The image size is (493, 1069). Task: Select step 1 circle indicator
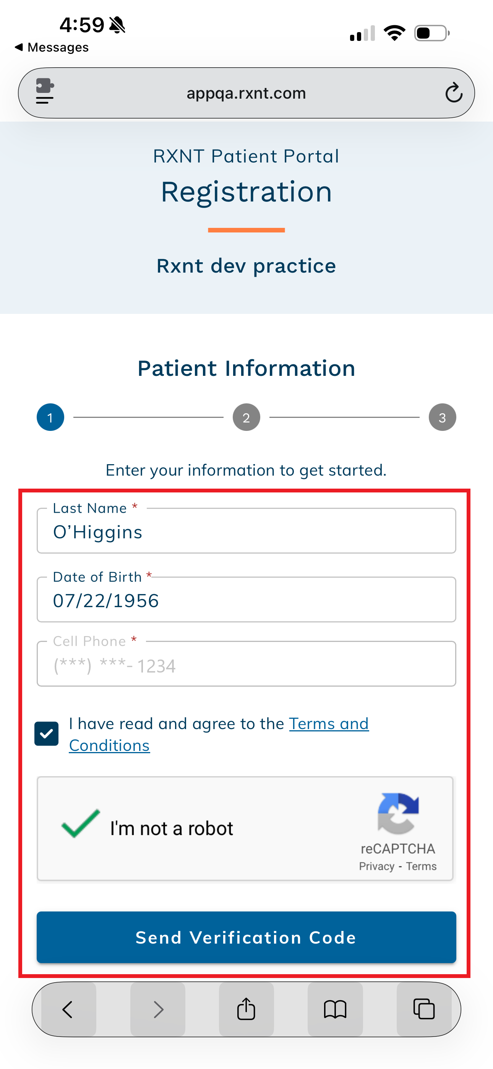click(50, 418)
